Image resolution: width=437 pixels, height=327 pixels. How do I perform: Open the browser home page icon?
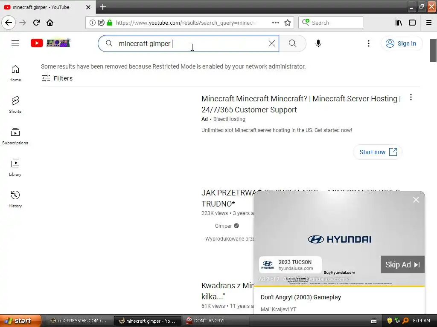[x=50, y=23]
